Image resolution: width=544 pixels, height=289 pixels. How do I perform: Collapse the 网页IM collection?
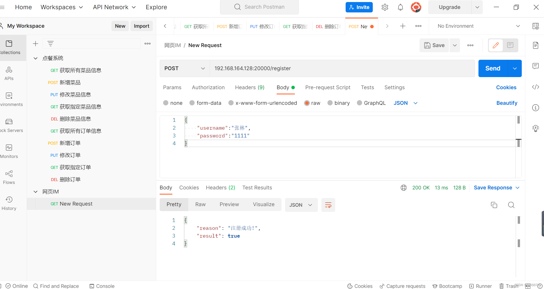coord(36,192)
